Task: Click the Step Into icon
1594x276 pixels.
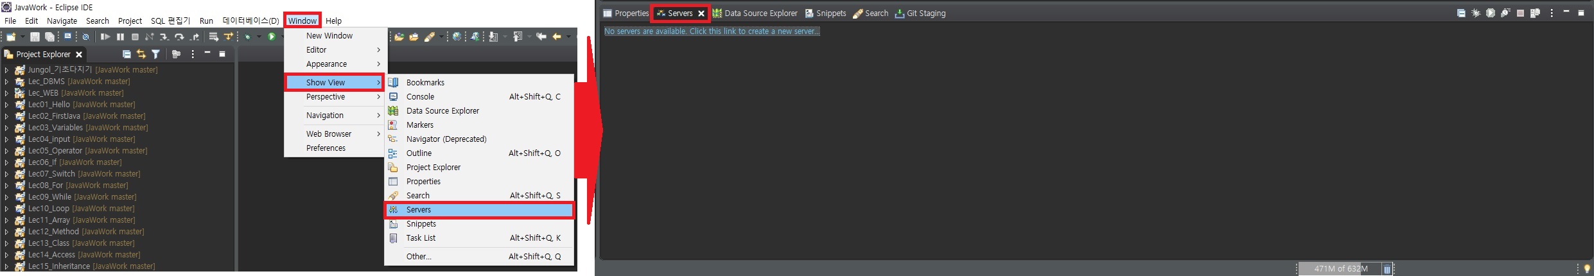Action: click(x=164, y=37)
